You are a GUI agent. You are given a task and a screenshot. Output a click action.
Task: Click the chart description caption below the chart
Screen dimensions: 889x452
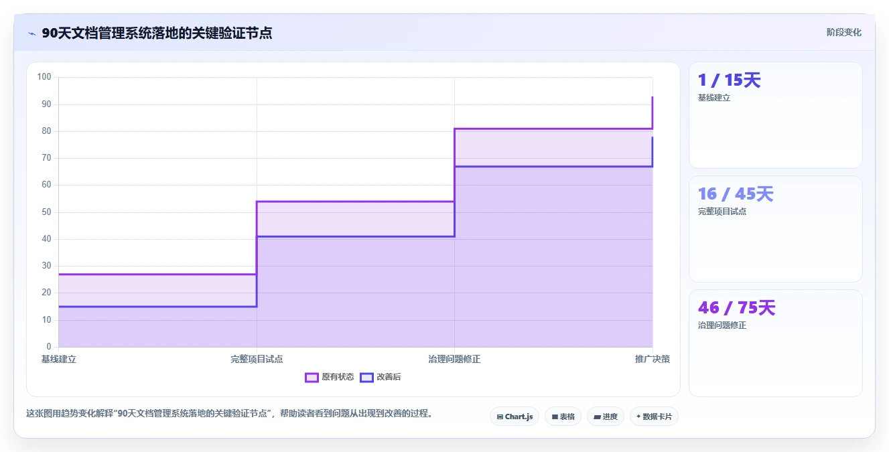(230, 414)
